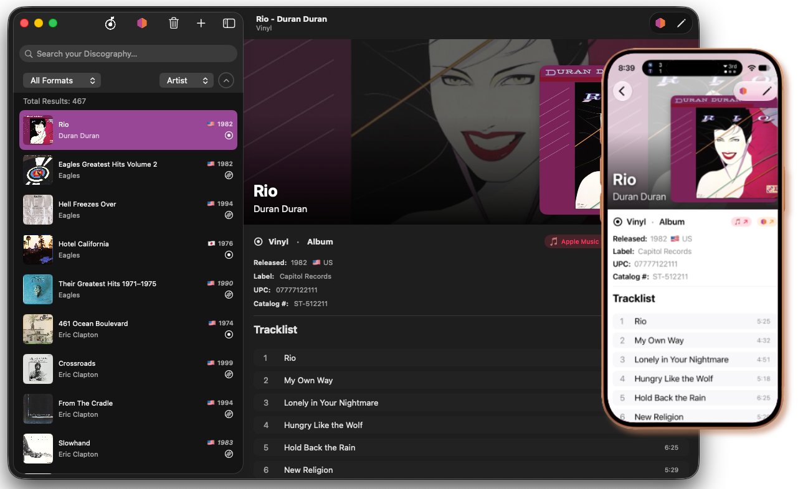Select the Slowhand album

[x=128, y=449]
